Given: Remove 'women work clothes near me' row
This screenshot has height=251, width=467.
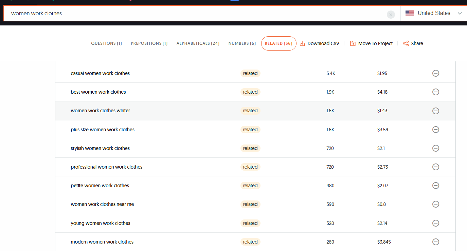Looking at the screenshot, I should click(x=436, y=204).
